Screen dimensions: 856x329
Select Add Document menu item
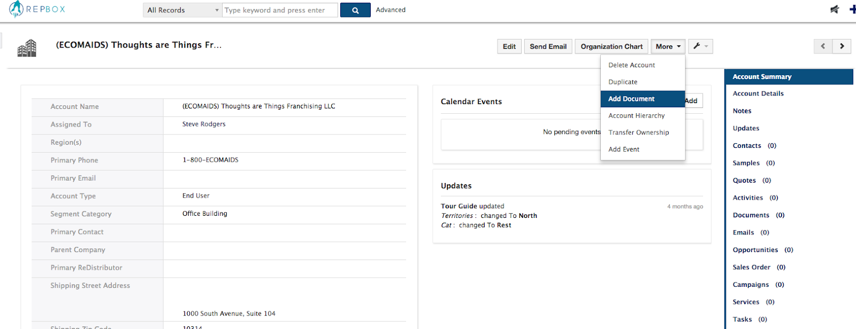click(643, 99)
